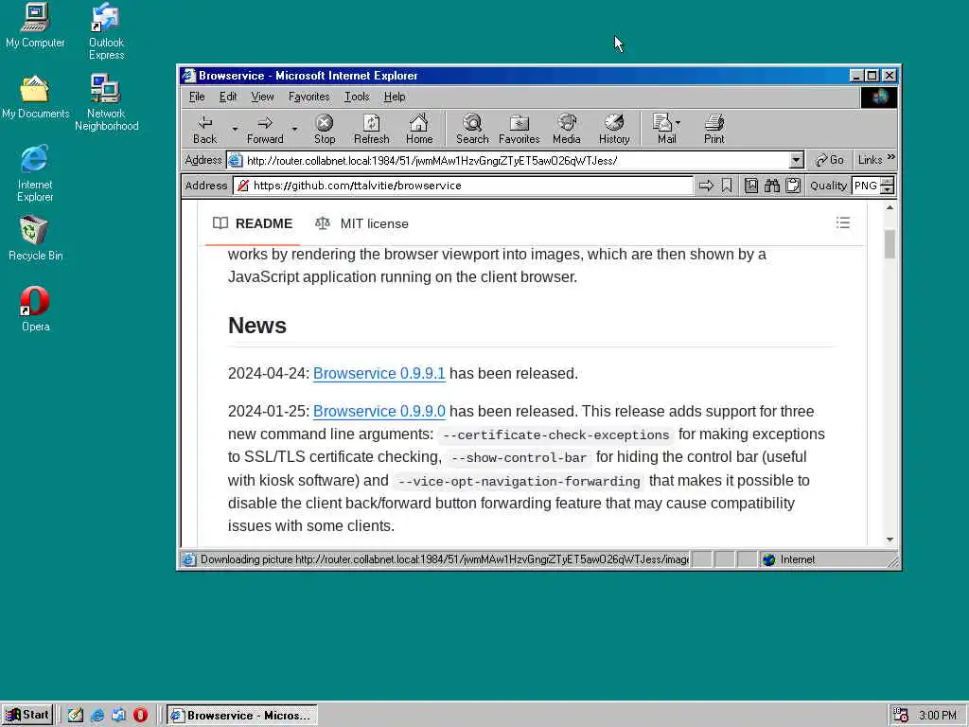Launch Opera from the quick launch bar
The height and width of the screenshot is (727, 969).
click(x=140, y=715)
